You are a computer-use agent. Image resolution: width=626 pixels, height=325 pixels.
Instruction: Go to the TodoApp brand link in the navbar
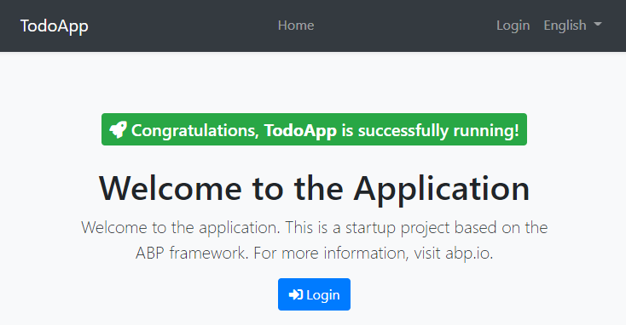pyautogui.click(x=55, y=26)
